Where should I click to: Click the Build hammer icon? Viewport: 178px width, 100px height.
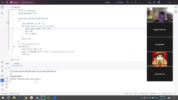pyautogui.click(x=128, y=2)
